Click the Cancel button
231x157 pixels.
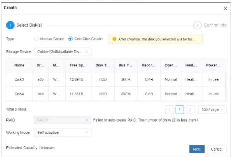(x=216, y=149)
